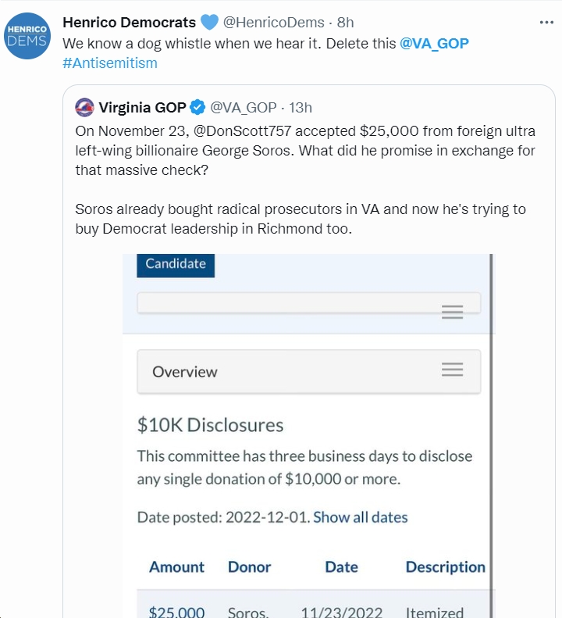
Task: Open the #Antisemitism hashtag
Action: point(110,63)
